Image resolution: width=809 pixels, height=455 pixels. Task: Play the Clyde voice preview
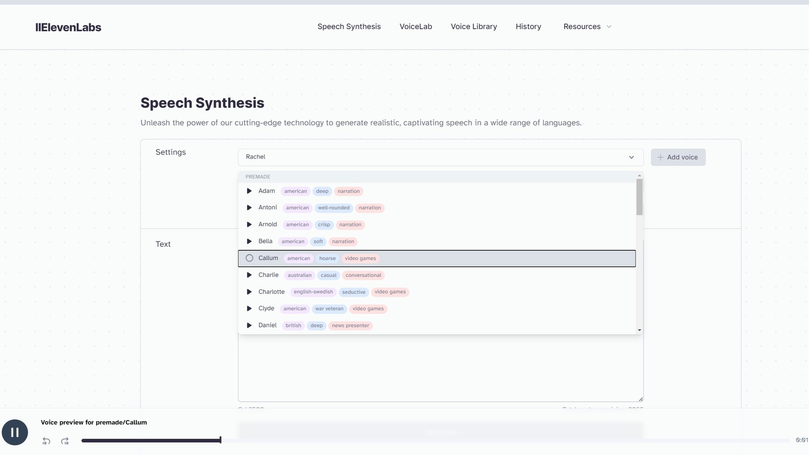pos(249,309)
